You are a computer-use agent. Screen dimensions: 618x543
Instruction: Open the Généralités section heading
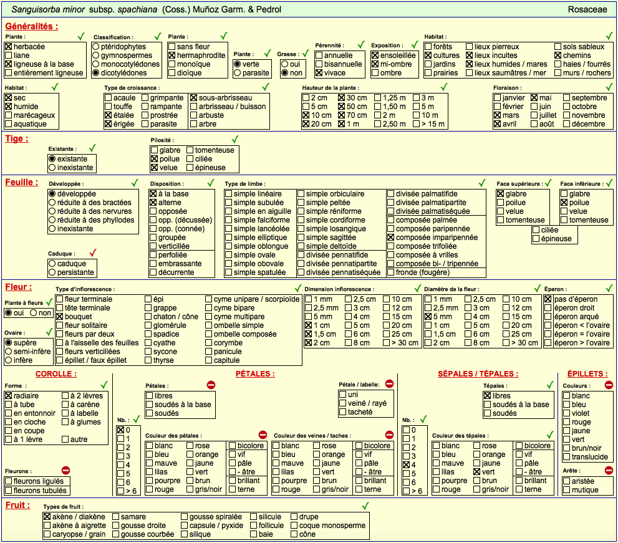[32, 26]
